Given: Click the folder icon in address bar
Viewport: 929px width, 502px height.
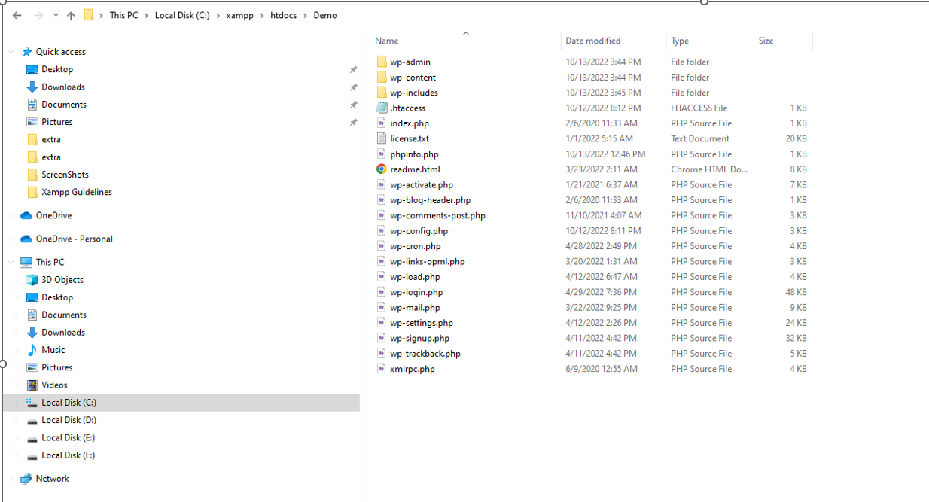Looking at the screenshot, I should pyautogui.click(x=89, y=15).
